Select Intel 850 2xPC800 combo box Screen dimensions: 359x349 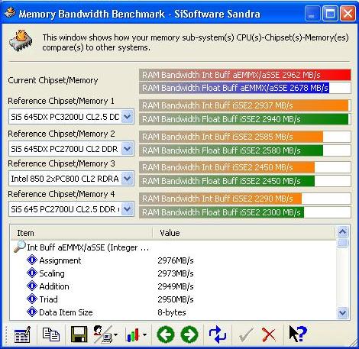[x=71, y=179]
